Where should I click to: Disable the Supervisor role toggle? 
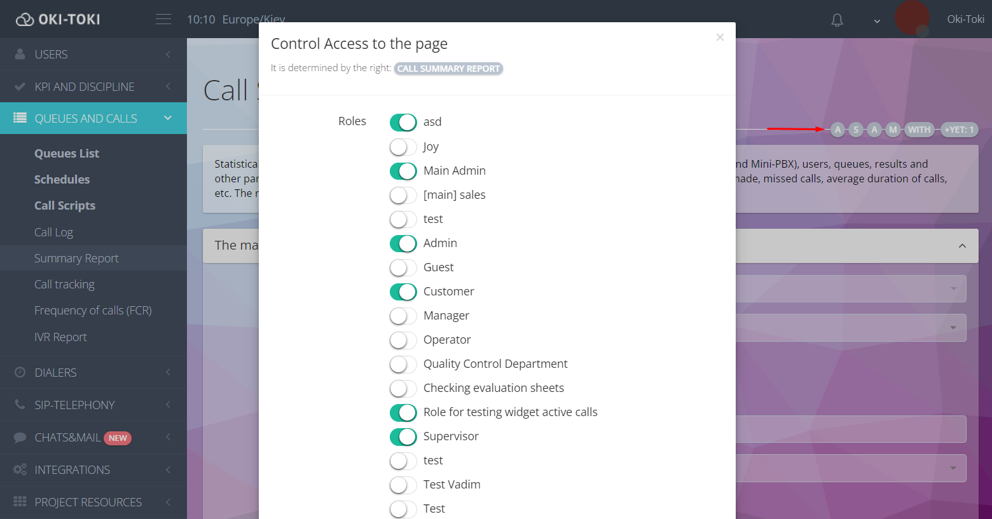click(403, 436)
